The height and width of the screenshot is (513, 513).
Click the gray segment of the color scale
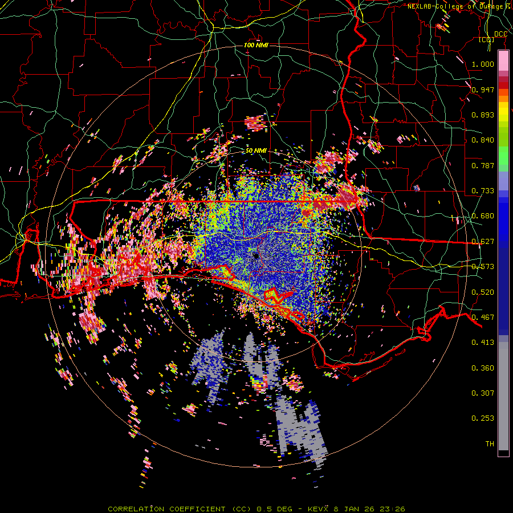click(x=503, y=396)
